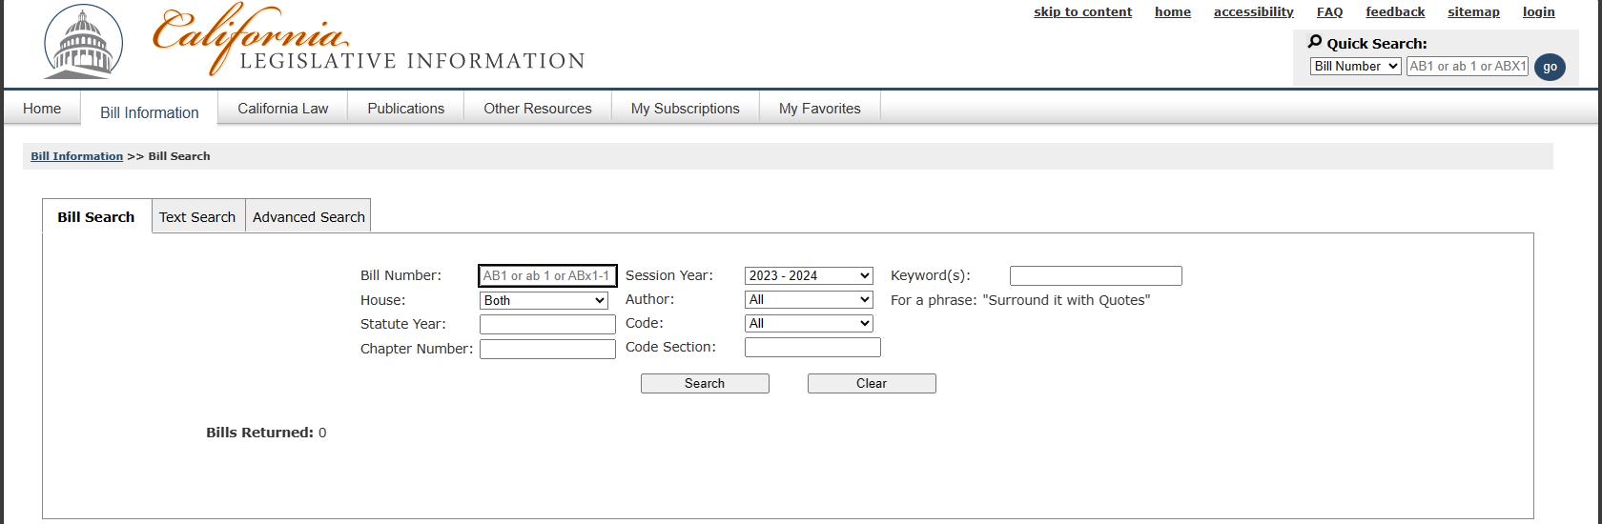This screenshot has height=524, width=1602.
Task: Click the Search button
Action: tap(705, 383)
